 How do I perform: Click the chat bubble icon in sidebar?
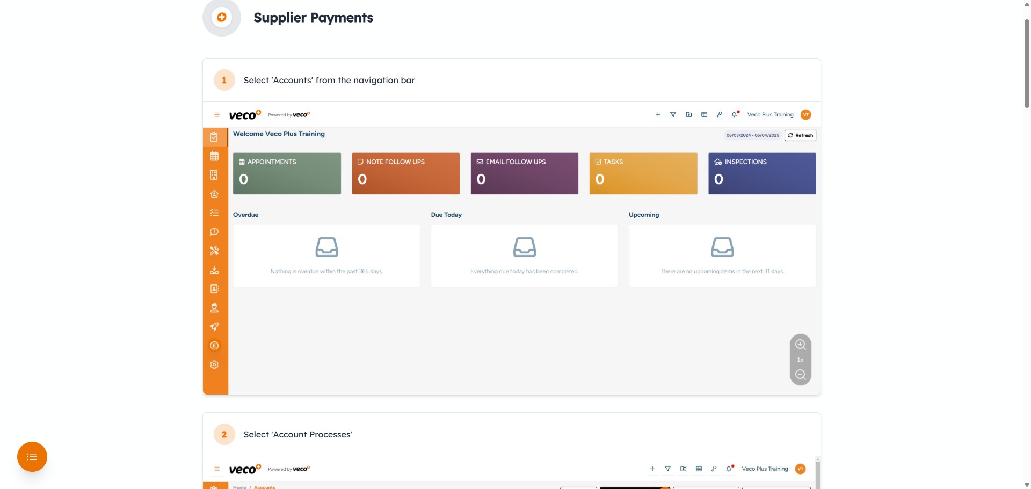click(x=214, y=232)
